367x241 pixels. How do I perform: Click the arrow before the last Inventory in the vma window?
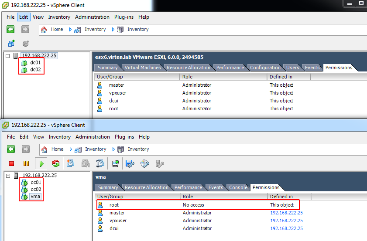pyautogui.click(x=113, y=149)
